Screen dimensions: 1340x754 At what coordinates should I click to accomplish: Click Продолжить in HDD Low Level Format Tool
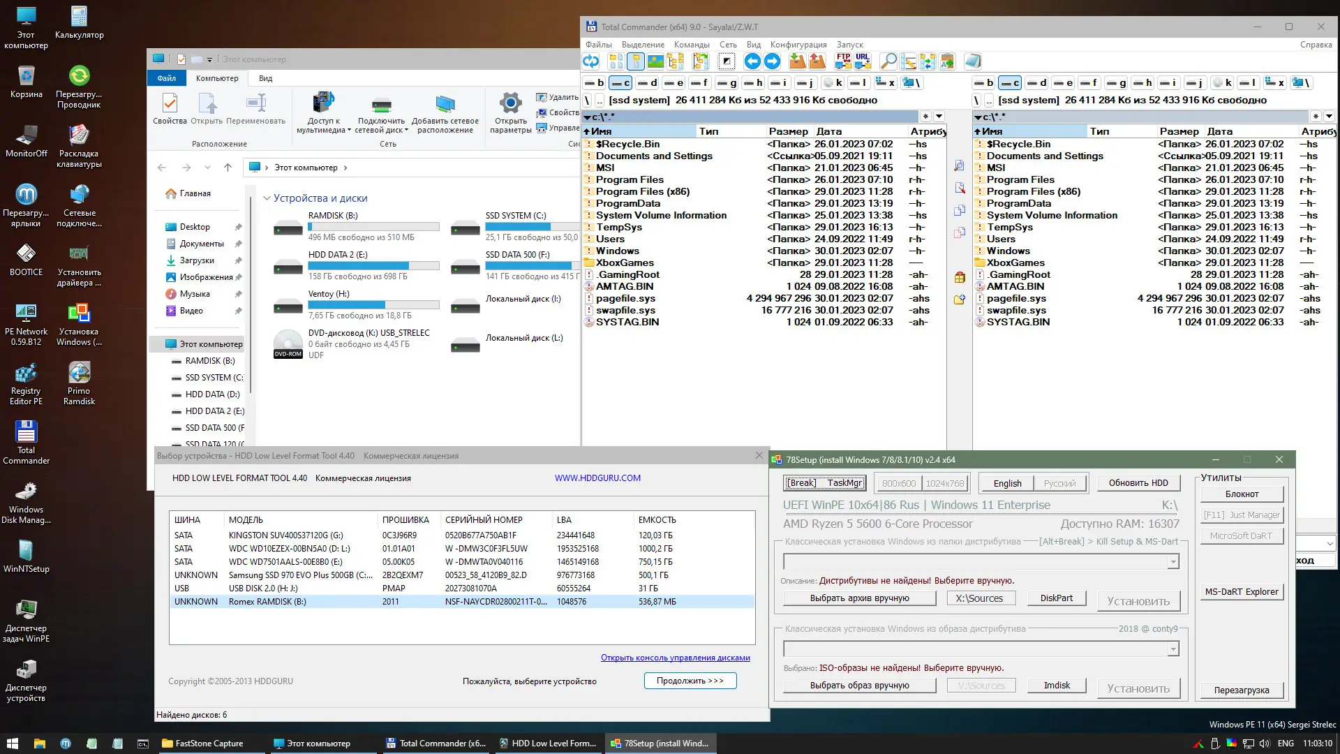coord(690,681)
